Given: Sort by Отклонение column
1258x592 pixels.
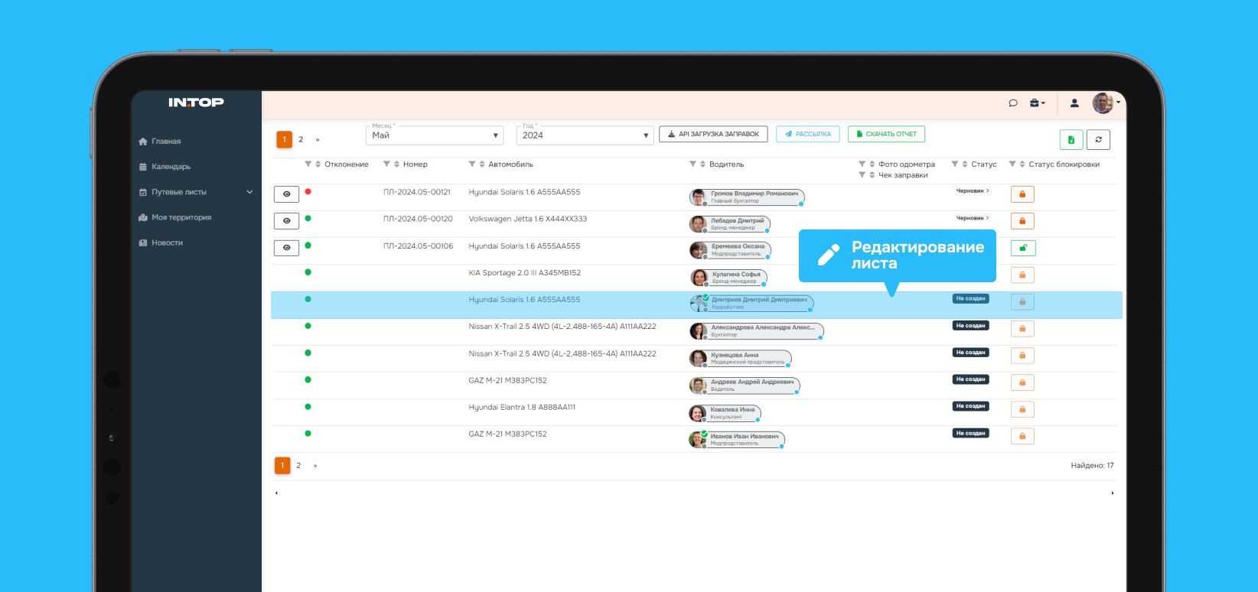Looking at the screenshot, I should point(318,164).
